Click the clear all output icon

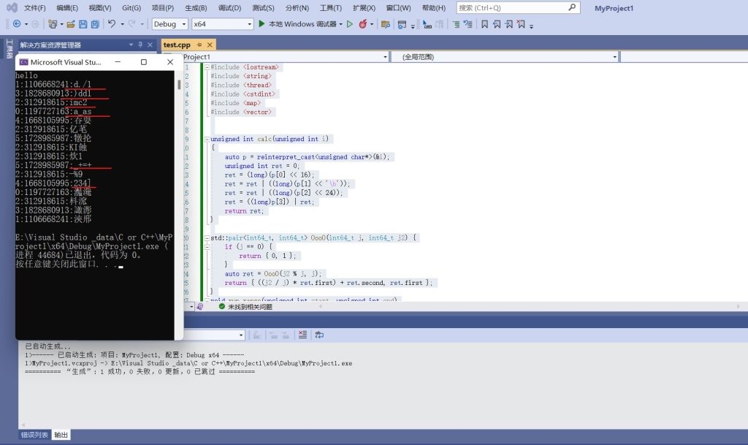click(x=302, y=335)
